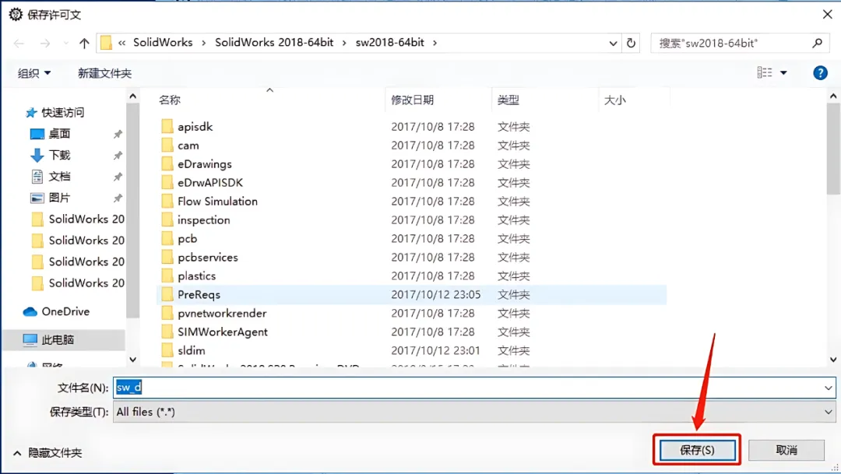
Task: Click file list scroll down arrow
Action: tap(833, 360)
